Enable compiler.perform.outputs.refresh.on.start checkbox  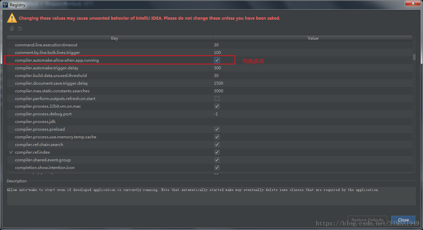[217, 98]
